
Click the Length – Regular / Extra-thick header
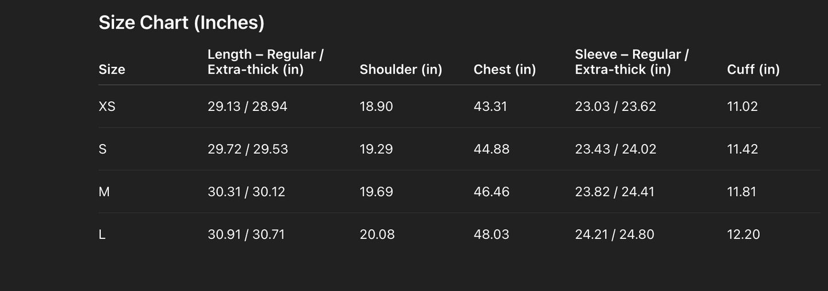[265, 62]
